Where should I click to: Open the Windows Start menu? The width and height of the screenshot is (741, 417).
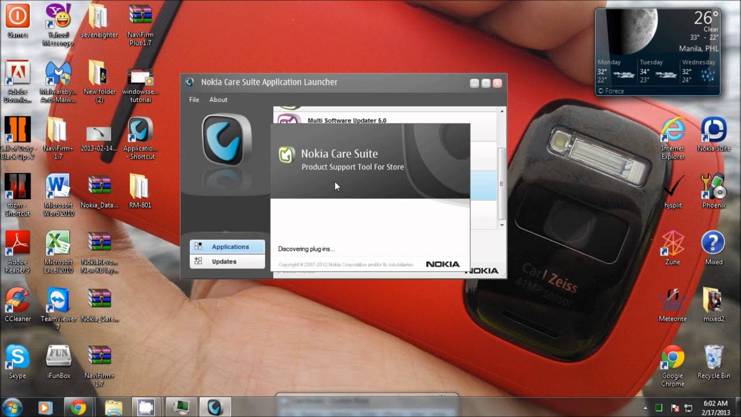13,407
